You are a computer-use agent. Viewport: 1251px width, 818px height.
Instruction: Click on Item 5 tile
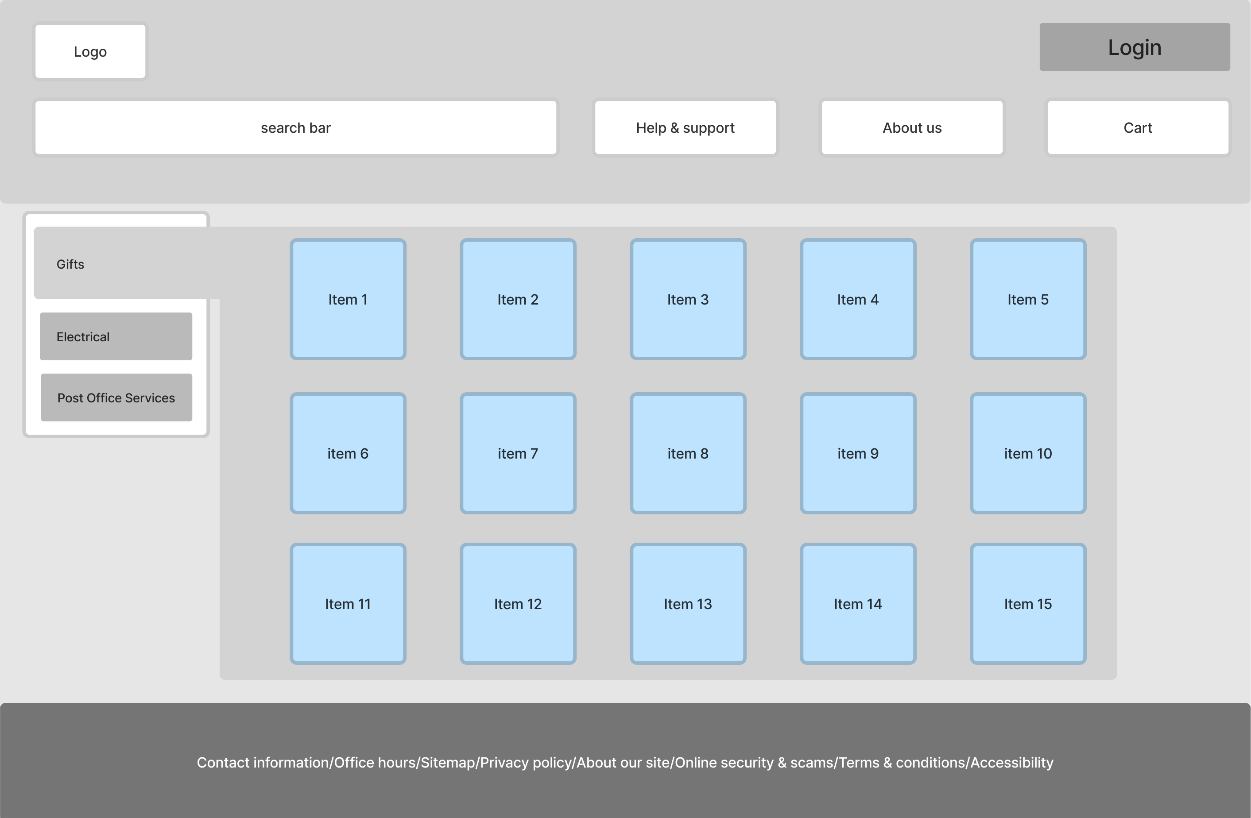click(x=1028, y=300)
